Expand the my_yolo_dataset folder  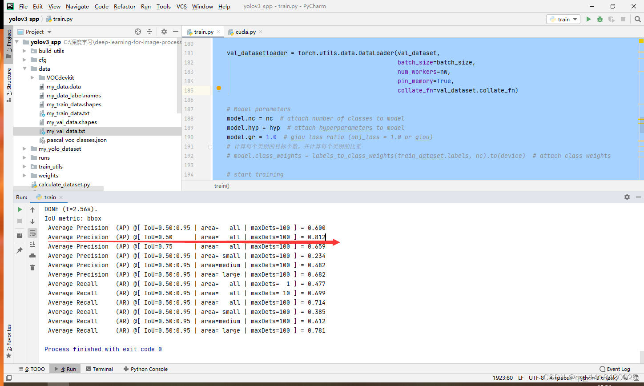(x=24, y=149)
